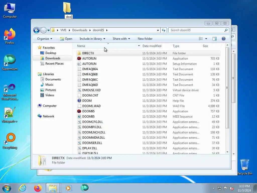The height and width of the screenshot is (193, 257).
Task: Click the Search doom95 input field
Action: [197, 30]
